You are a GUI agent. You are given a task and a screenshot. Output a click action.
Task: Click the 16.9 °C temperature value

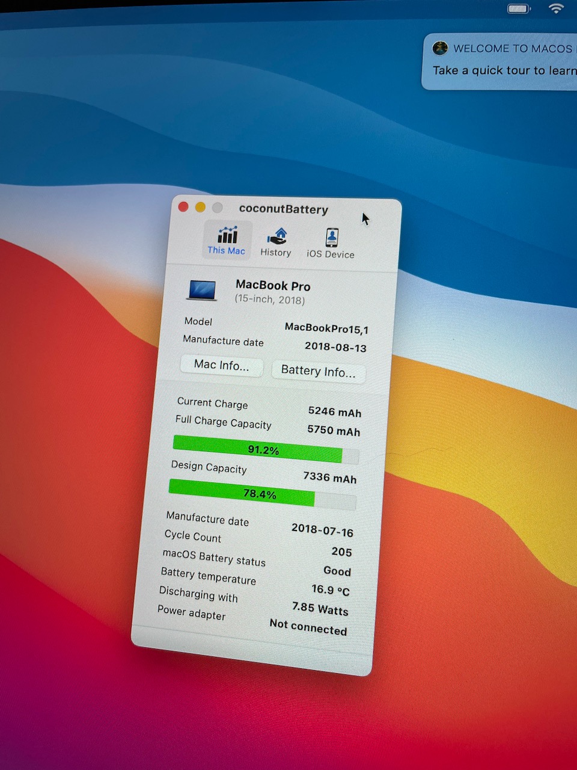click(331, 590)
